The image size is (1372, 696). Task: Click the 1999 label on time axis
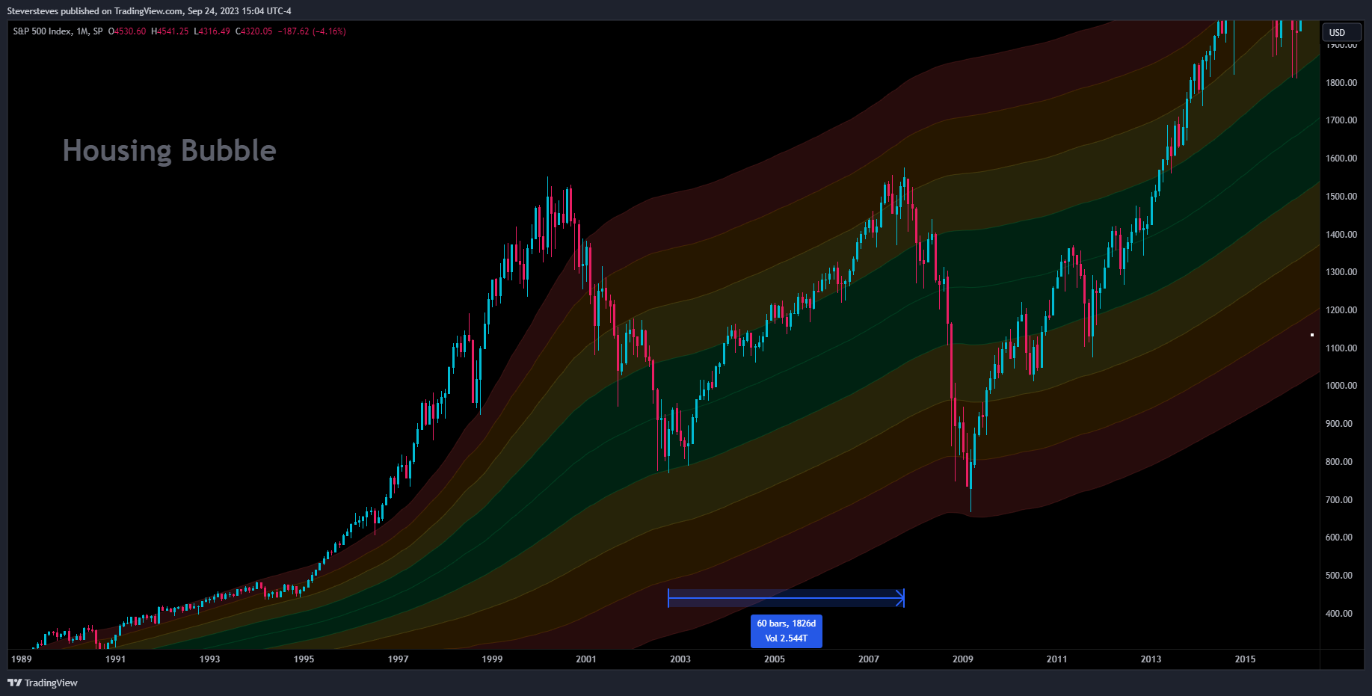pyautogui.click(x=493, y=659)
